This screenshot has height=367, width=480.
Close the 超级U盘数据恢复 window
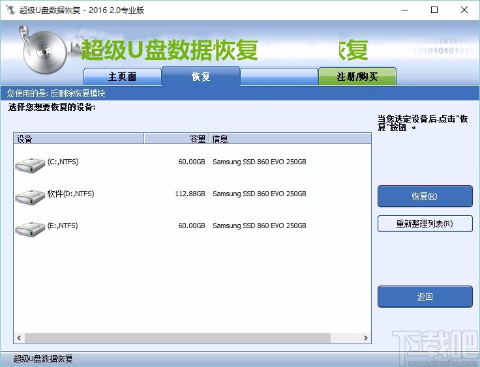click(464, 10)
